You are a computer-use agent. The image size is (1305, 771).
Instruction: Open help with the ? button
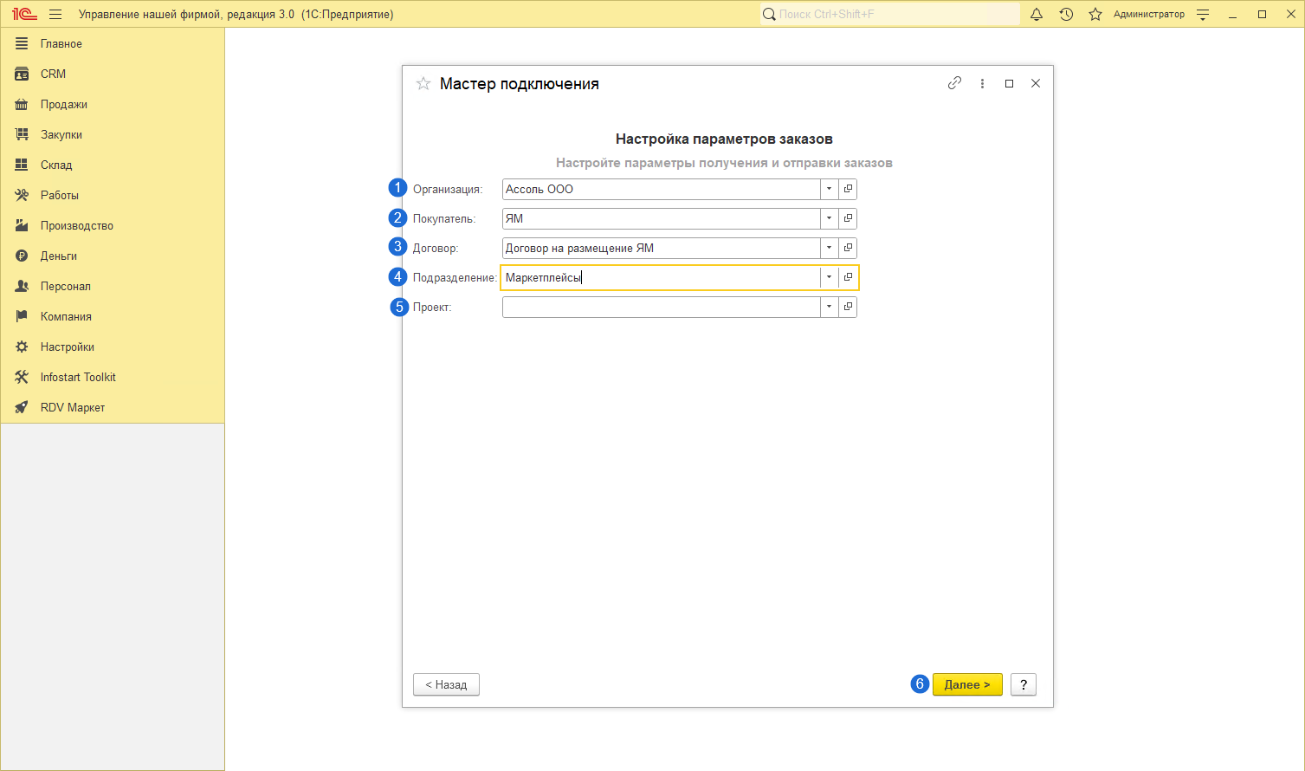(x=1024, y=684)
